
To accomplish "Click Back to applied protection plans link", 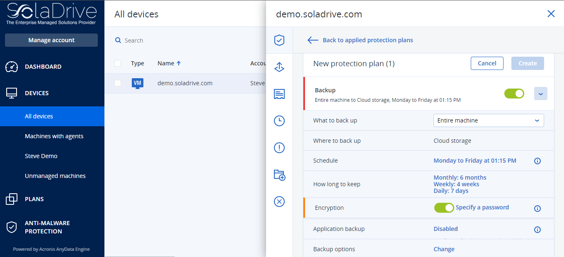I will tap(368, 40).
